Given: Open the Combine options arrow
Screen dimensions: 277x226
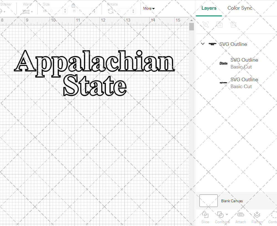Looking at the screenshot, I should (226, 215).
